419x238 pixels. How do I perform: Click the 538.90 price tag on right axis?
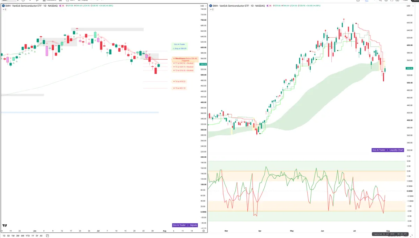tap(410, 68)
